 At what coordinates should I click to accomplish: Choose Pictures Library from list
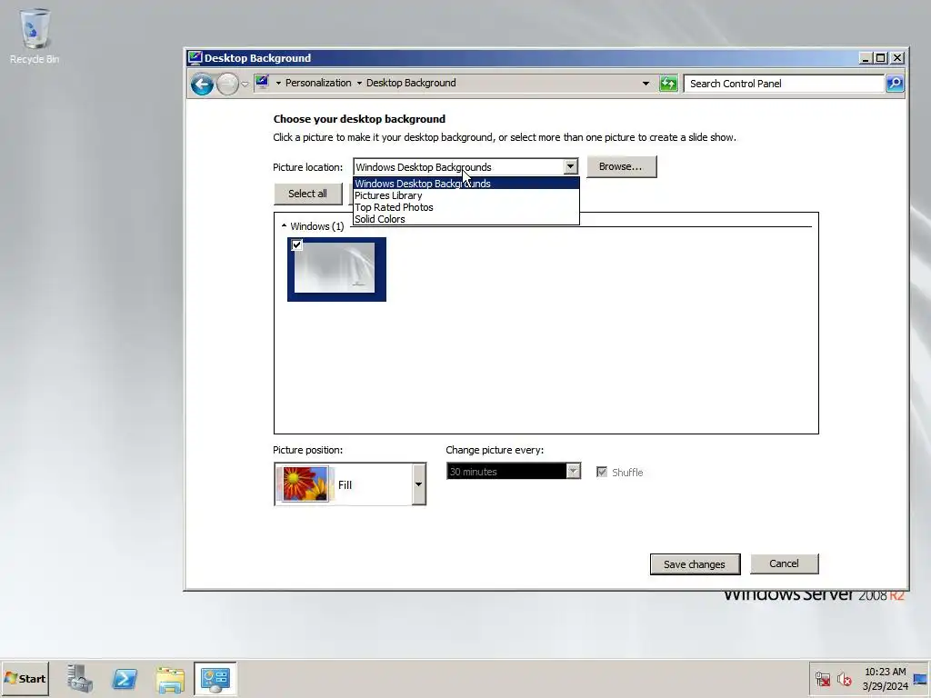pos(466,195)
